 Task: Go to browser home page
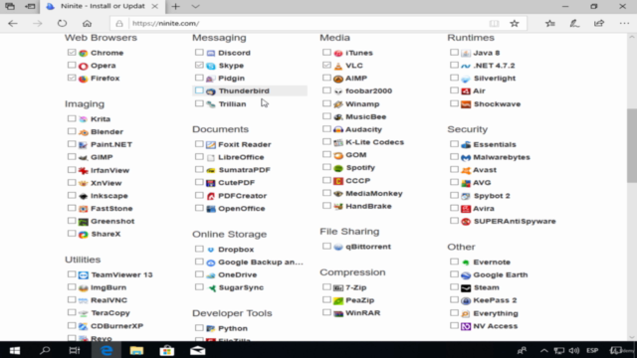(87, 24)
